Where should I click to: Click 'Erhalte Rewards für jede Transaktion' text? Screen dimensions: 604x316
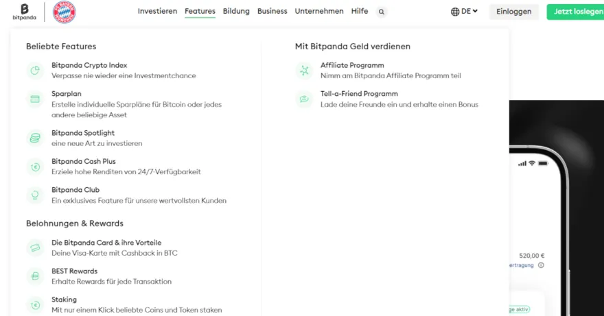(x=111, y=282)
